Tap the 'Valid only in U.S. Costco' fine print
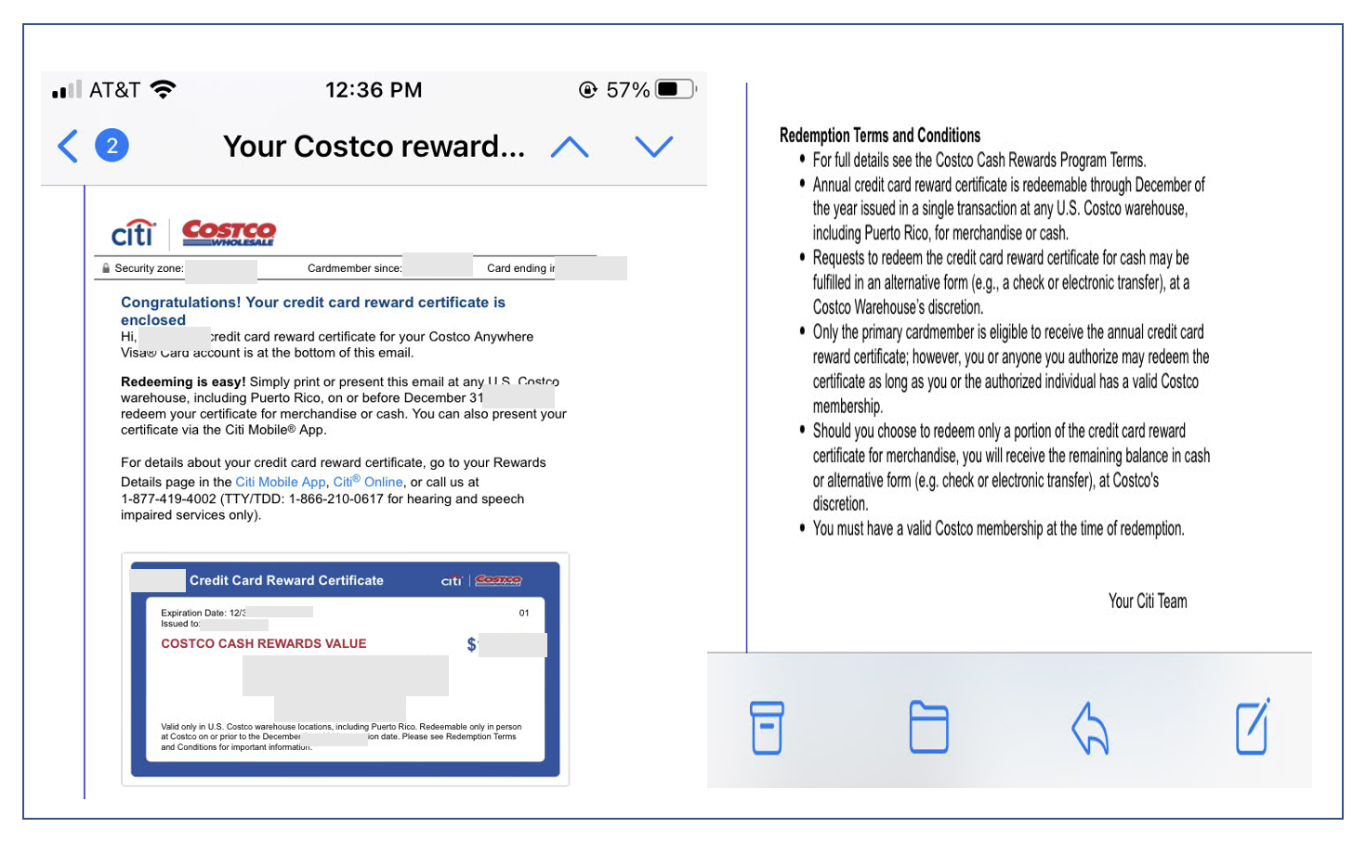Viewport: 1366px width, 841px height. click(341, 737)
